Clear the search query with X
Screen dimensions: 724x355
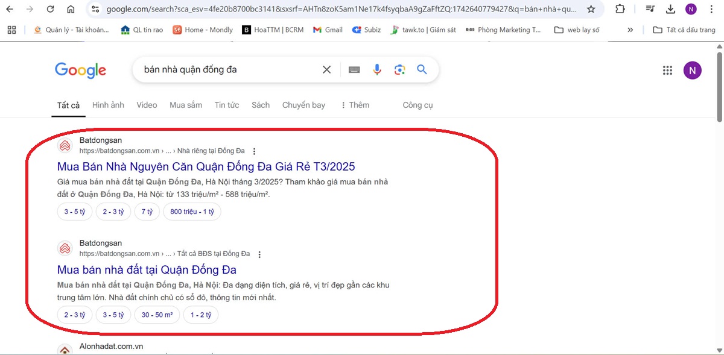pyautogui.click(x=326, y=70)
